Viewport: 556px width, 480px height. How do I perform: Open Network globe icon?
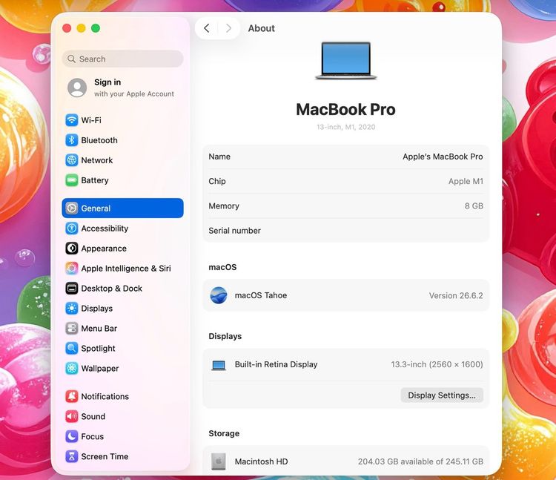(72, 160)
